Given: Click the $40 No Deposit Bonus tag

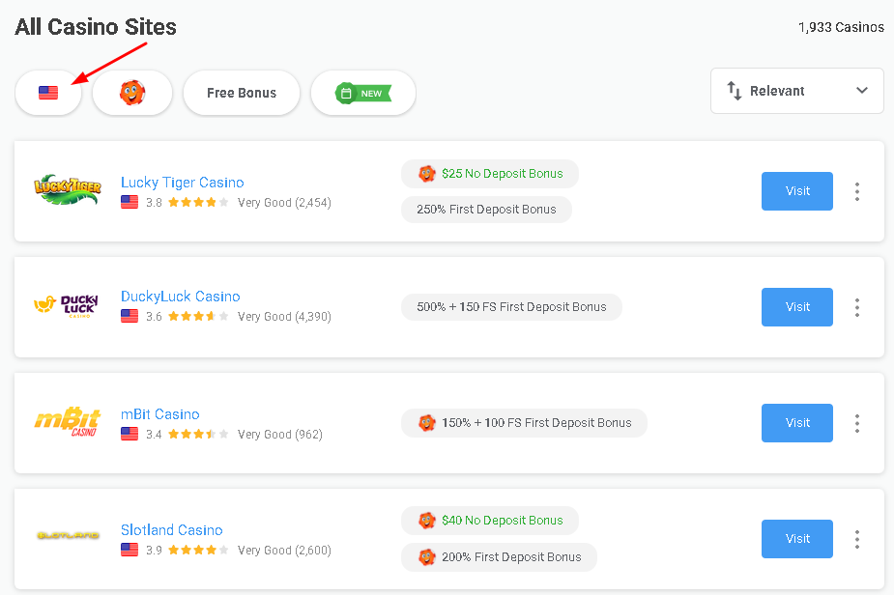Looking at the screenshot, I should click(x=490, y=521).
